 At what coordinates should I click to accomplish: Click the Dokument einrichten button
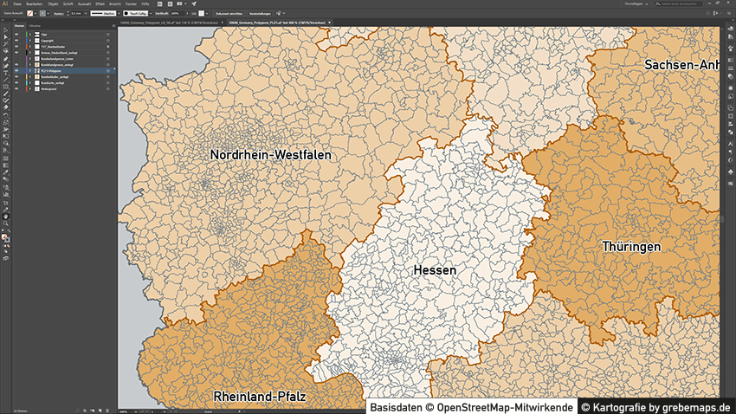[x=229, y=14]
